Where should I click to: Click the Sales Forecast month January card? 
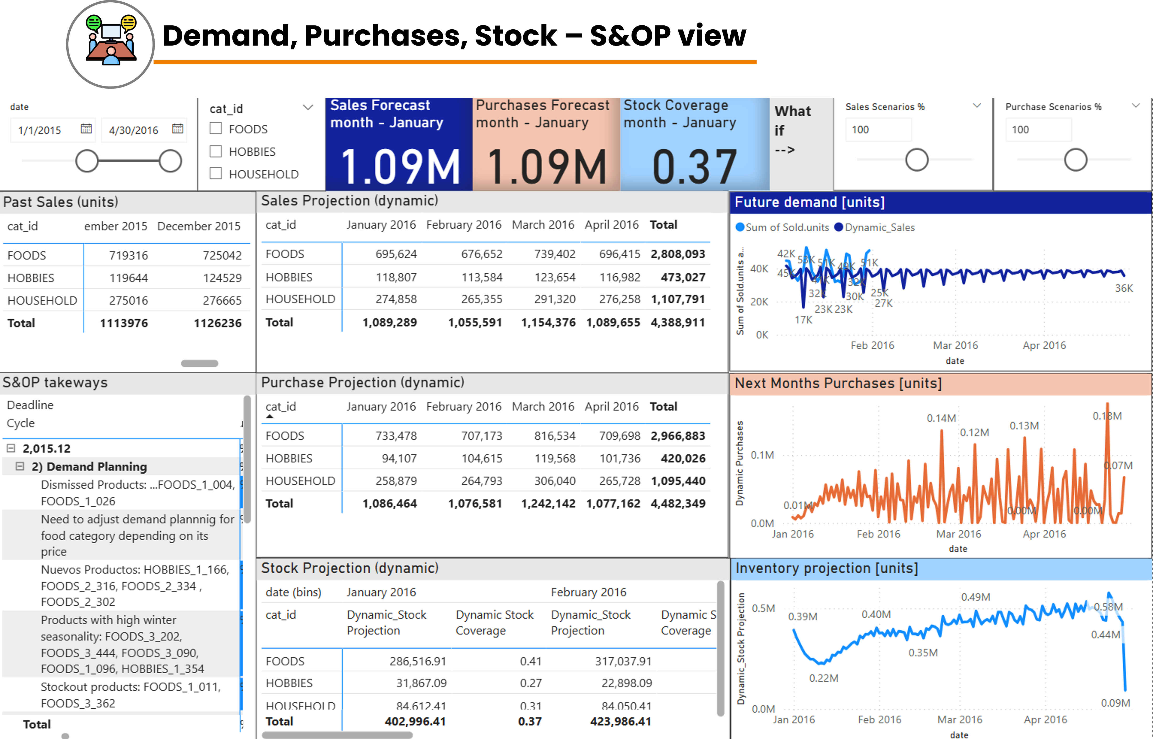398,144
